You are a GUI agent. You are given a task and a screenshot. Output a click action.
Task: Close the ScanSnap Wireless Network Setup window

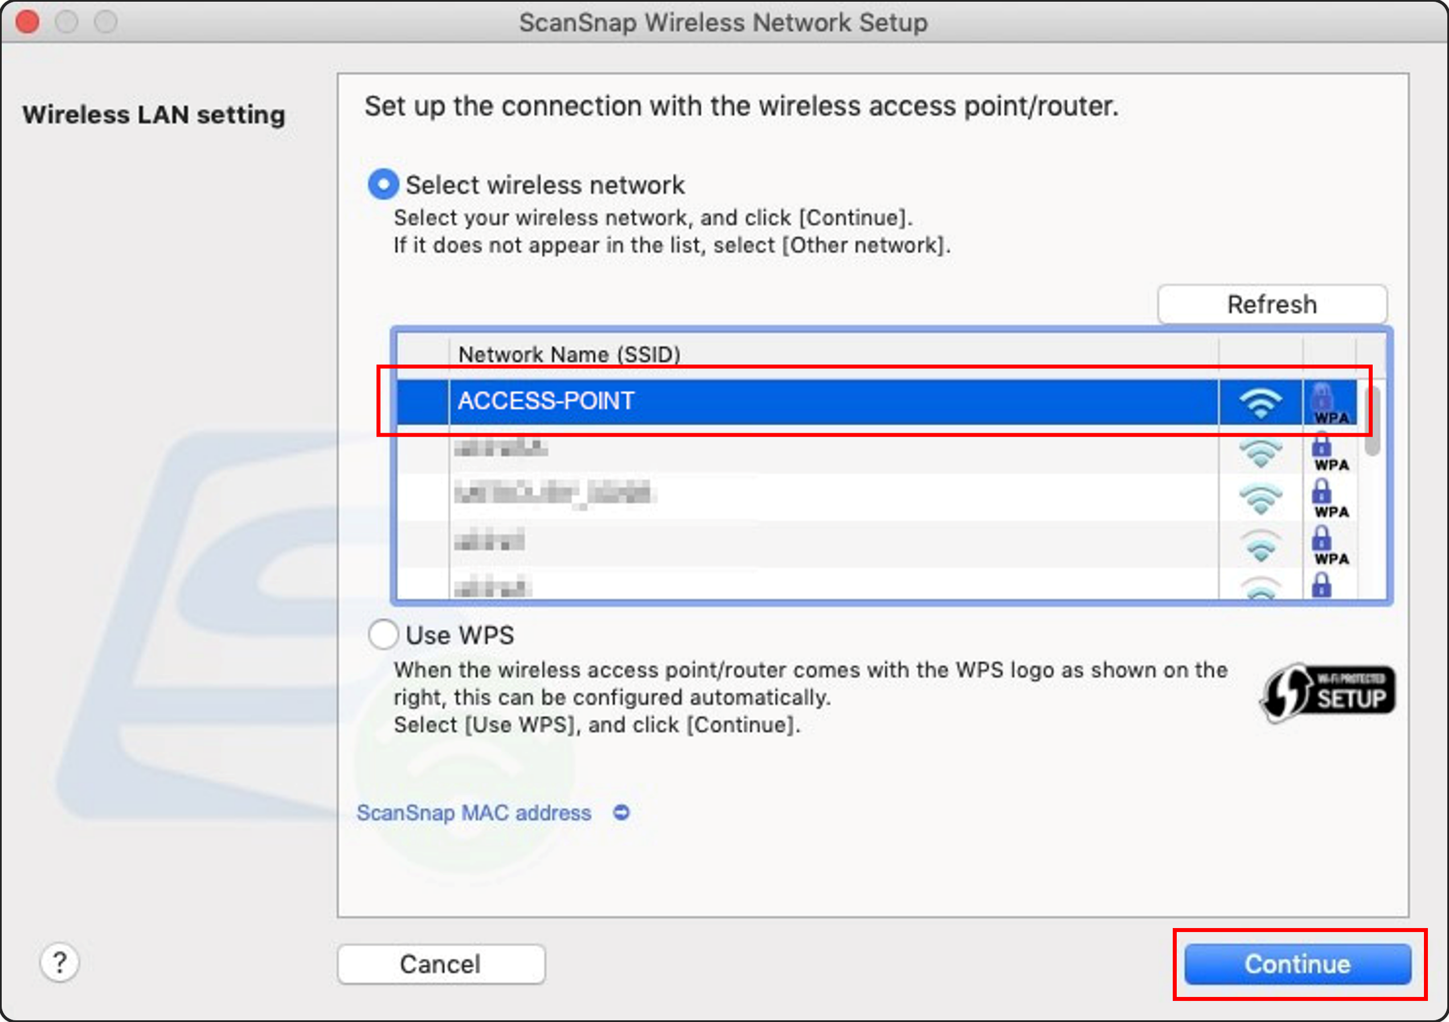tap(27, 22)
